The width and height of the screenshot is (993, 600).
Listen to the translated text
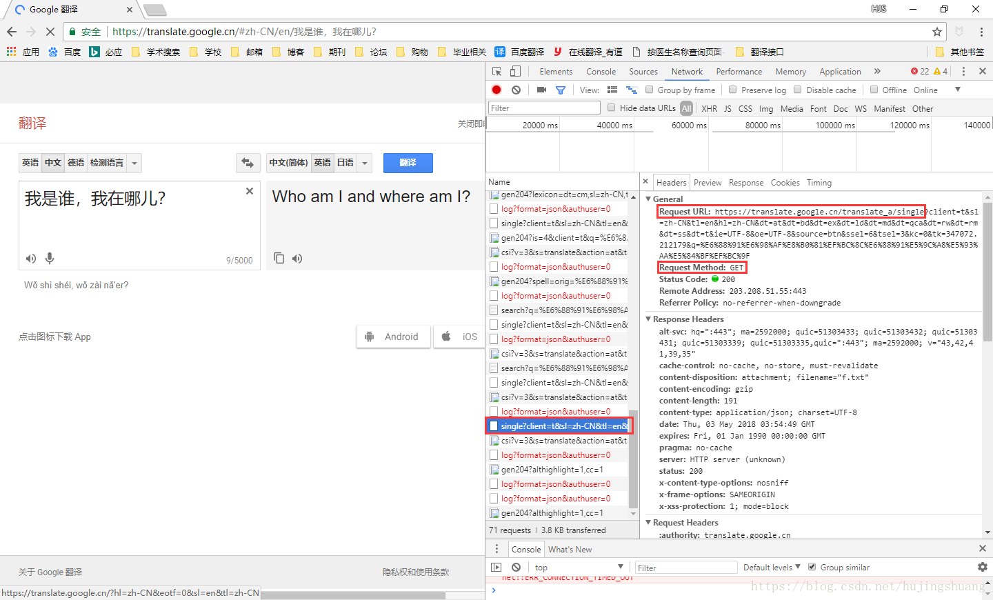[x=297, y=259]
